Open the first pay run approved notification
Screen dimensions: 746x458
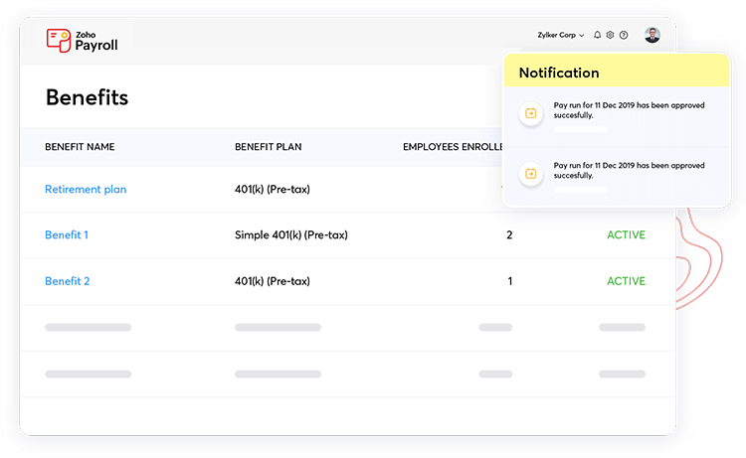629,109
